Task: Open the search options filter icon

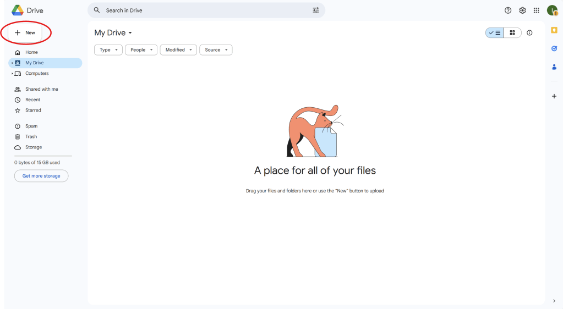Action: [x=316, y=10]
